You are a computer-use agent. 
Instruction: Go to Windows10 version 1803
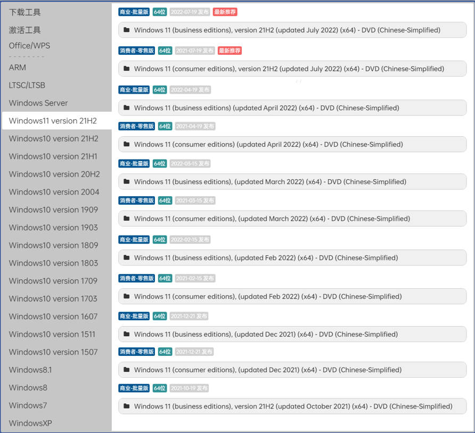click(x=53, y=263)
